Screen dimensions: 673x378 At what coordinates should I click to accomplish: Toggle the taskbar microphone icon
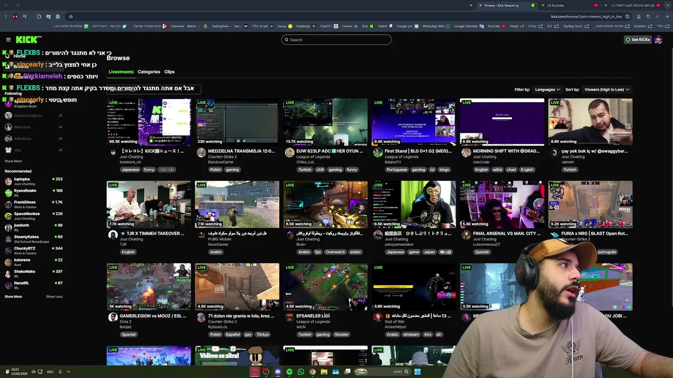tap(60, 372)
